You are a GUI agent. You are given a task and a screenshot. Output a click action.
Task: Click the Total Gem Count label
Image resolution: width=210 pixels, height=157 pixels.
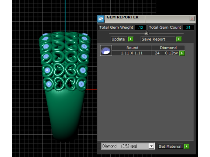(165, 27)
